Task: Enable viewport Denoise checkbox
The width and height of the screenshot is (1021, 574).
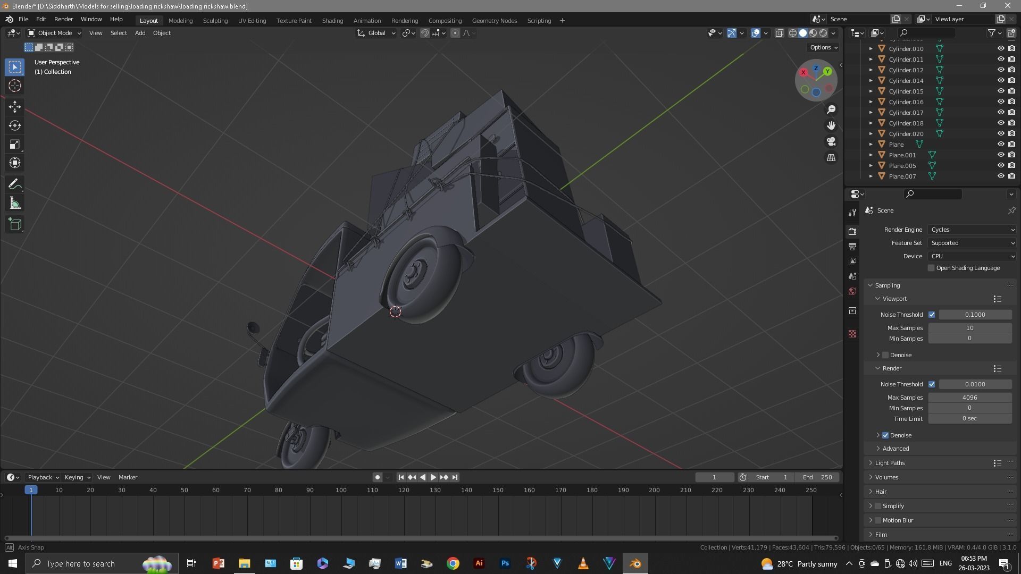Action: pyautogui.click(x=885, y=355)
